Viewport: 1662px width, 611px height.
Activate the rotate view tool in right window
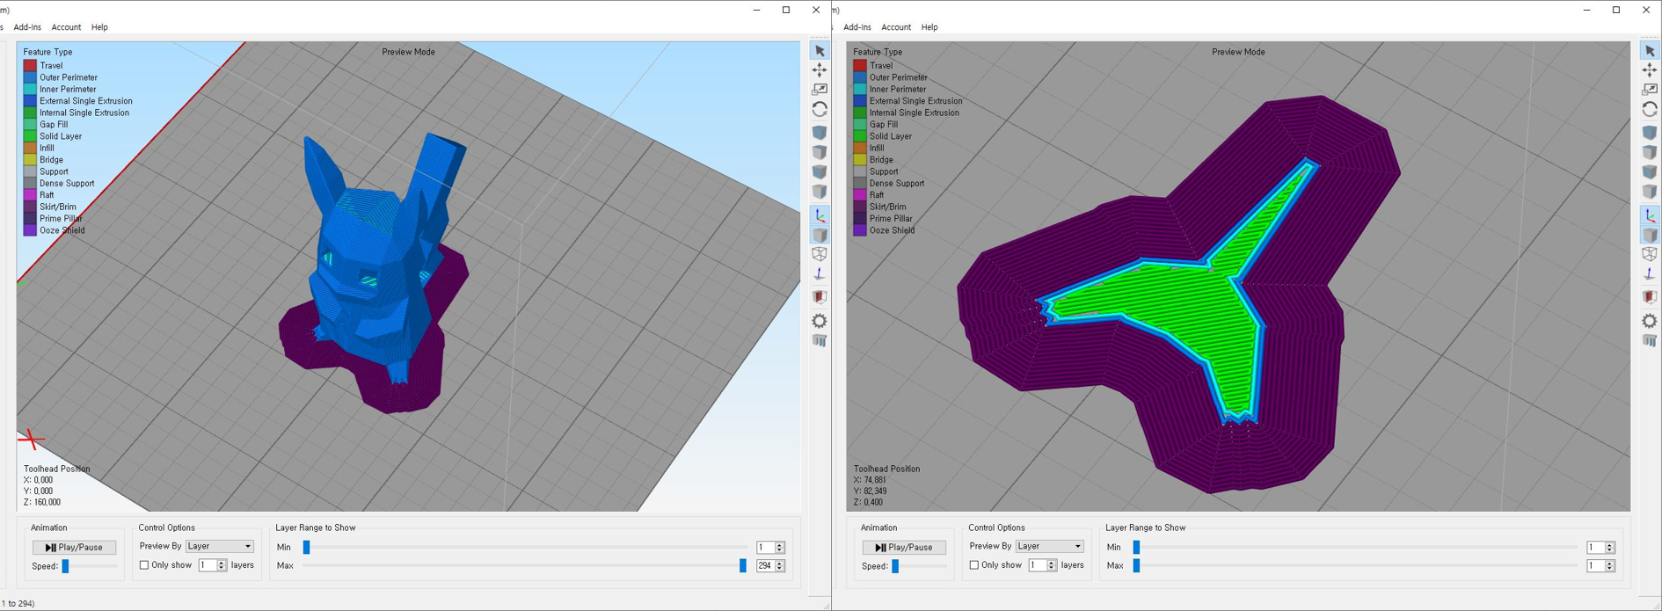click(x=1650, y=110)
